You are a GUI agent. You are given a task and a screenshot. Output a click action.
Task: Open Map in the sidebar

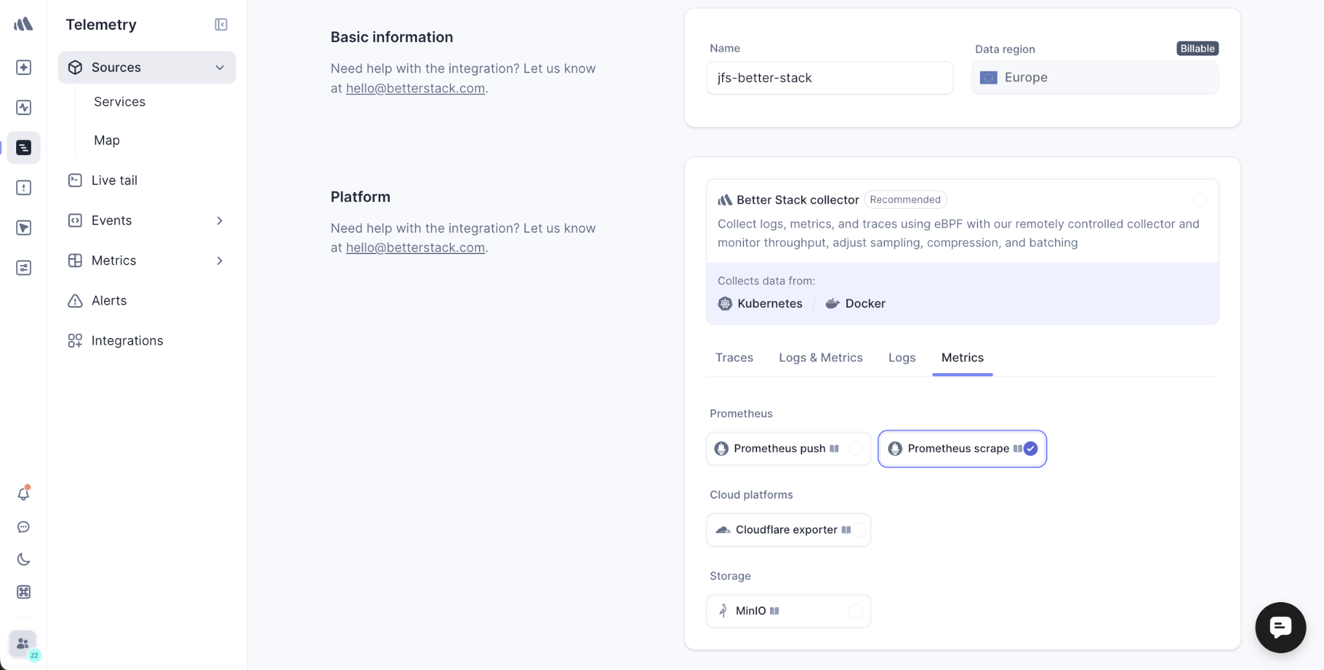point(107,140)
